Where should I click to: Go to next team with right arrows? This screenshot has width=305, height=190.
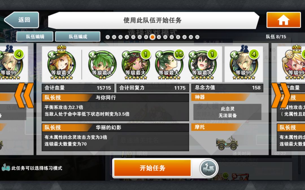[x=280, y=95]
